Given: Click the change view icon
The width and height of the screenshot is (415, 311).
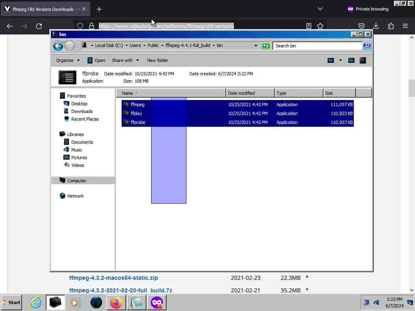Looking at the screenshot, I should [331, 61].
